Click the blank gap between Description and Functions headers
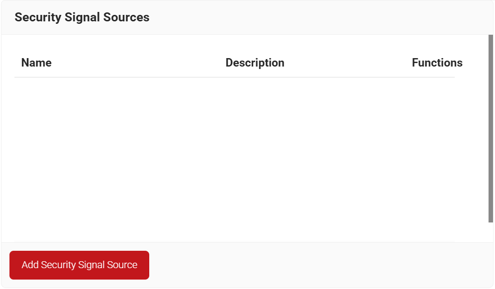 click(348, 63)
